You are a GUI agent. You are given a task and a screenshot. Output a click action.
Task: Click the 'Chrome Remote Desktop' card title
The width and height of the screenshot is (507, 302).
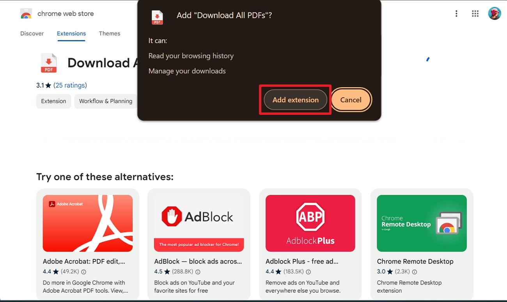click(x=415, y=262)
